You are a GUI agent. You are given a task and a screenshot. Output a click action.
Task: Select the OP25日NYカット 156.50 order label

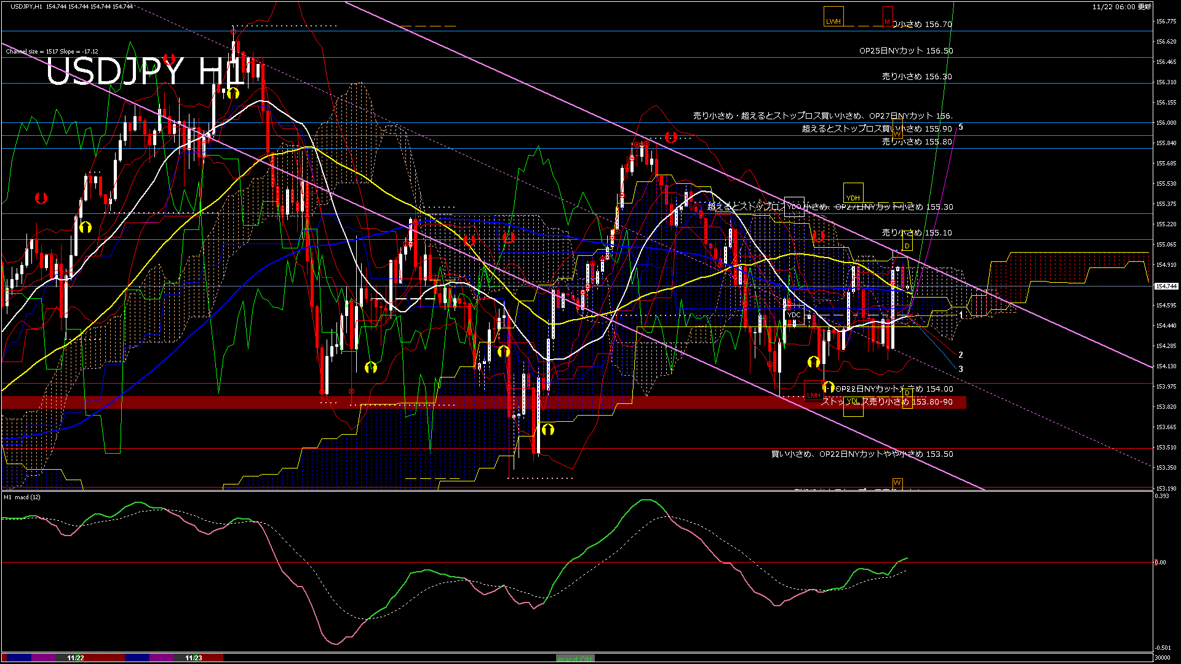point(905,51)
